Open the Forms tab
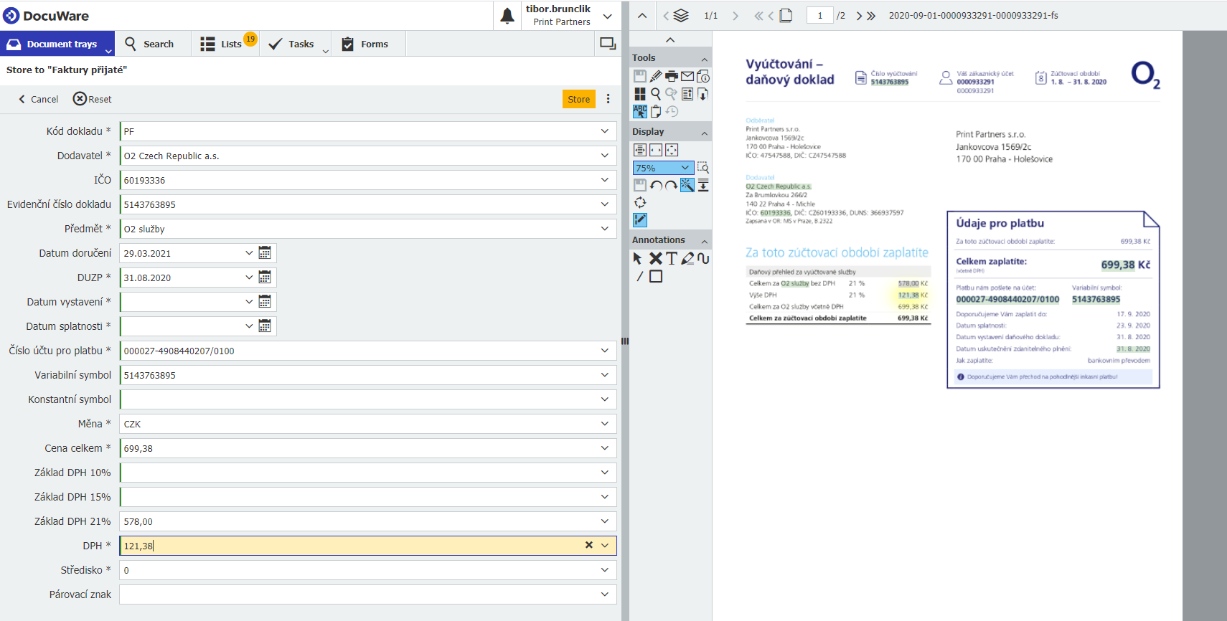The height and width of the screenshot is (621, 1227). coord(368,44)
